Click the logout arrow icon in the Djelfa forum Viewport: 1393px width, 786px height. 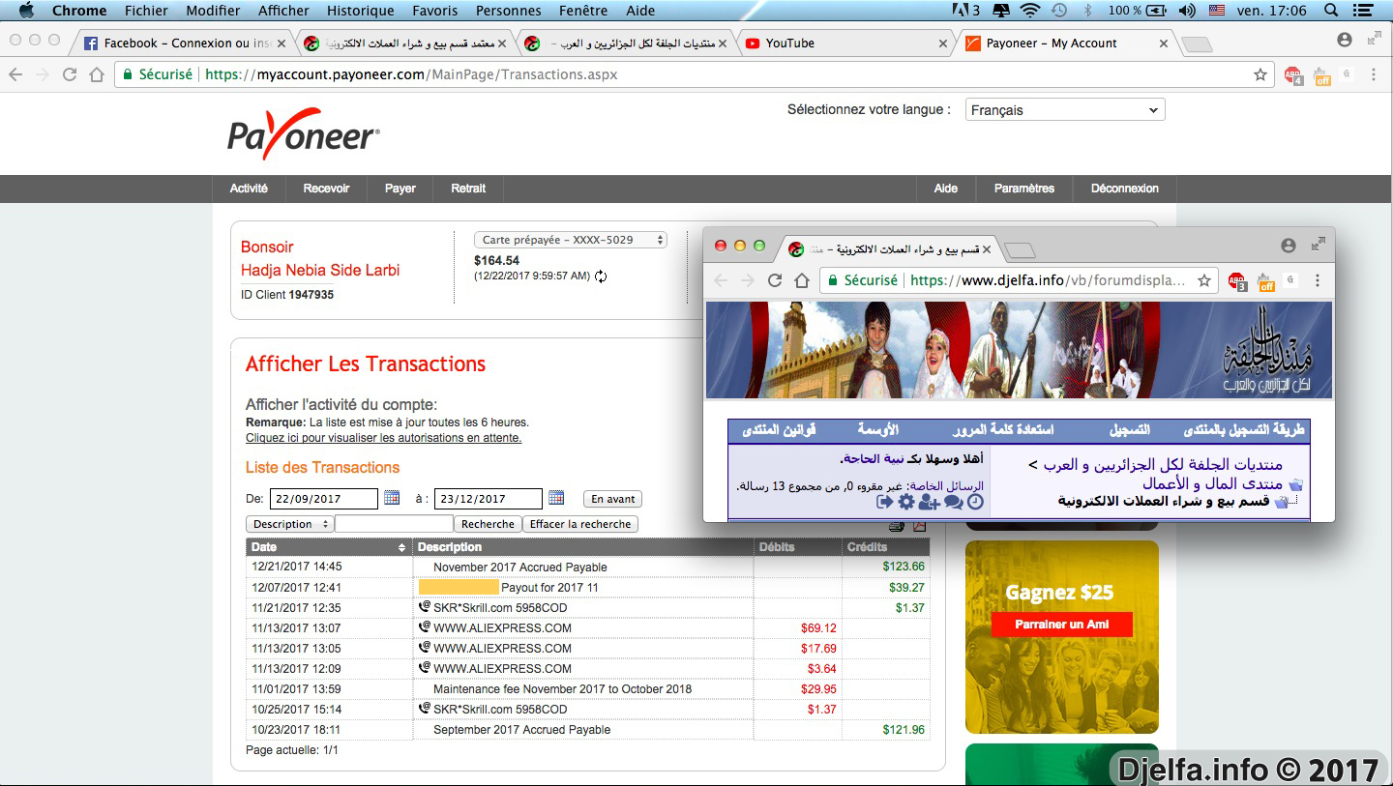[x=884, y=502]
